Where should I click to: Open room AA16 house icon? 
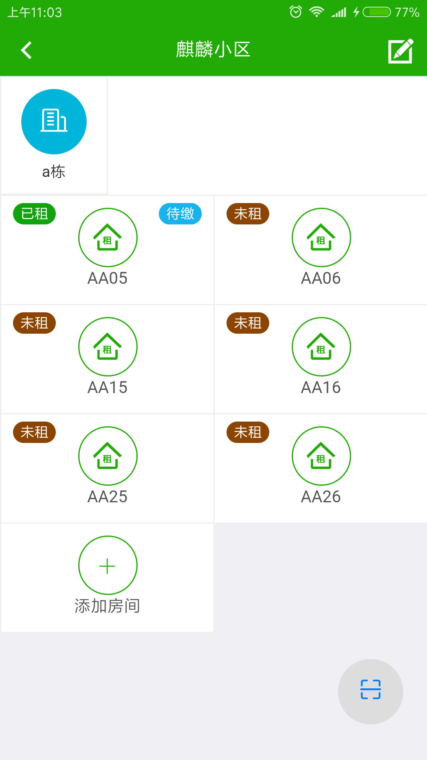321,347
